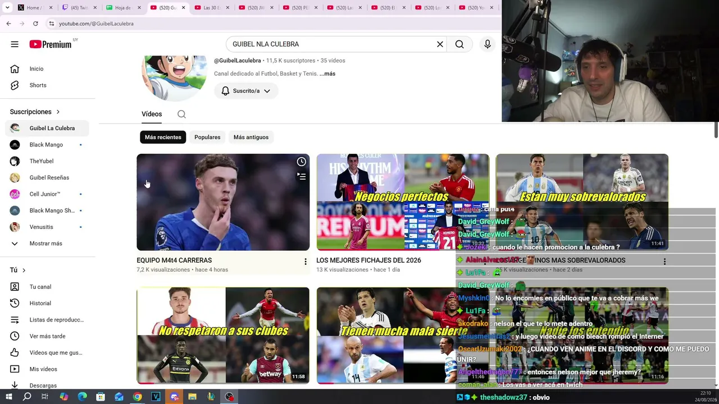The height and width of the screenshot is (404, 719).
Task: Expand the Tú section
Action: (x=18, y=270)
